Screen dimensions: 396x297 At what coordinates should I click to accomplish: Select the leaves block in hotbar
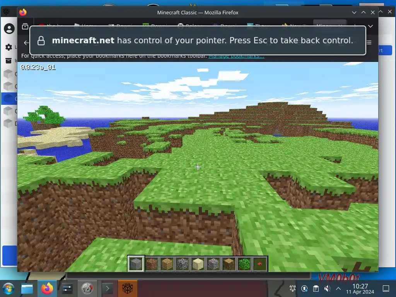click(244, 264)
